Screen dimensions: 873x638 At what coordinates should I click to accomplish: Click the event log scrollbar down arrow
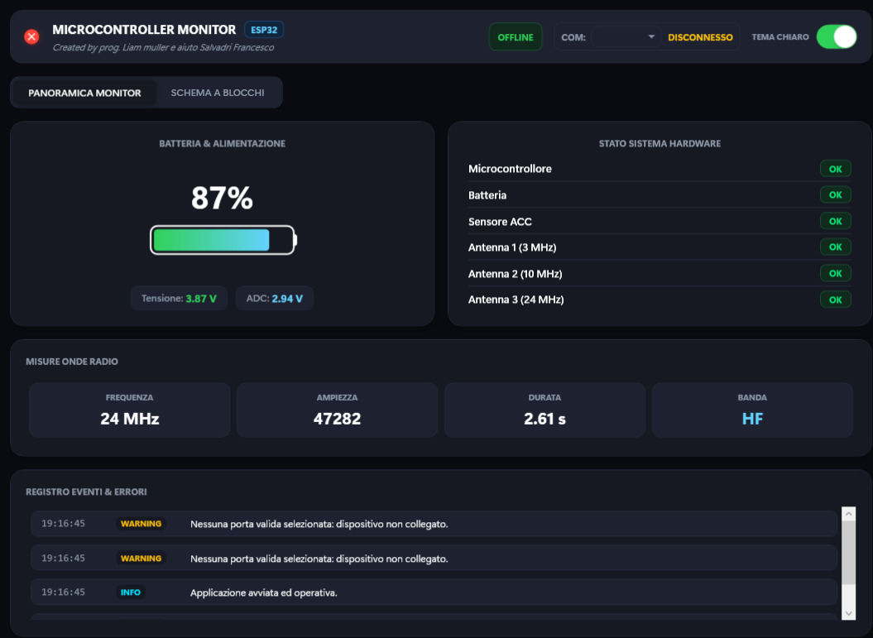(x=848, y=613)
